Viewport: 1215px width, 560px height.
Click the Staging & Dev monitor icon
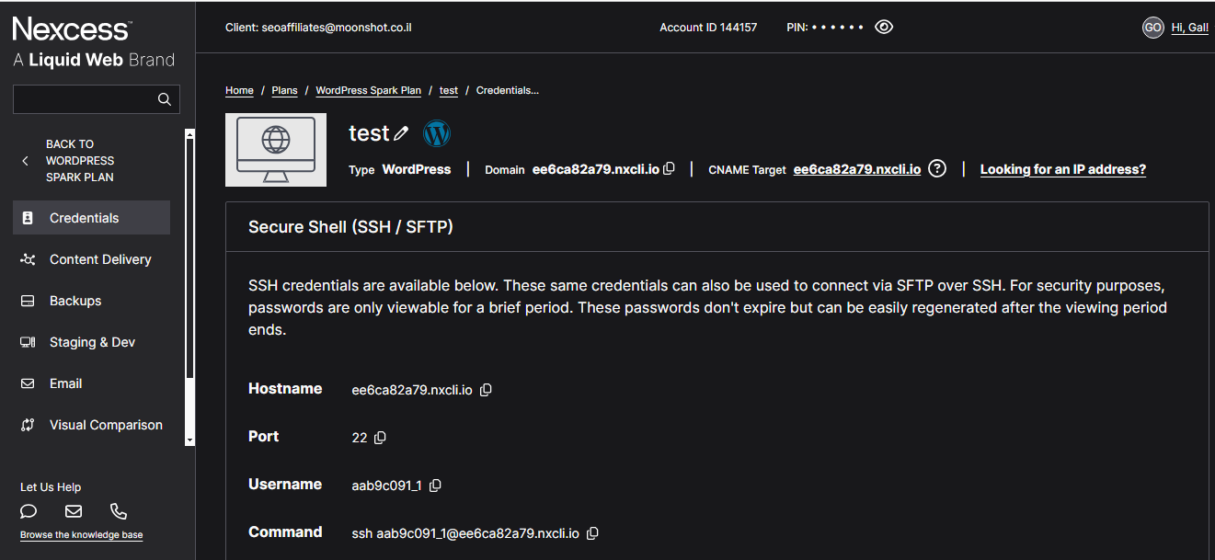point(28,342)
